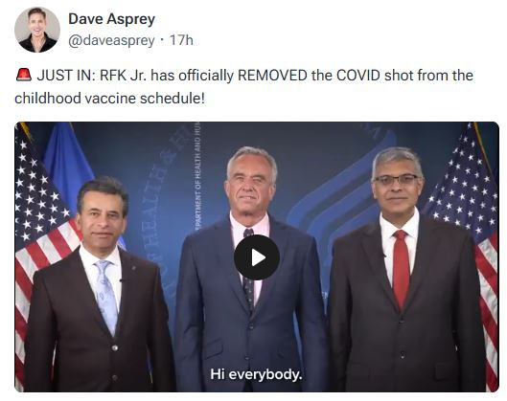This screenshot has width=507, height=401.
Task: Click the red tie in the video
Action: [401, 269]
